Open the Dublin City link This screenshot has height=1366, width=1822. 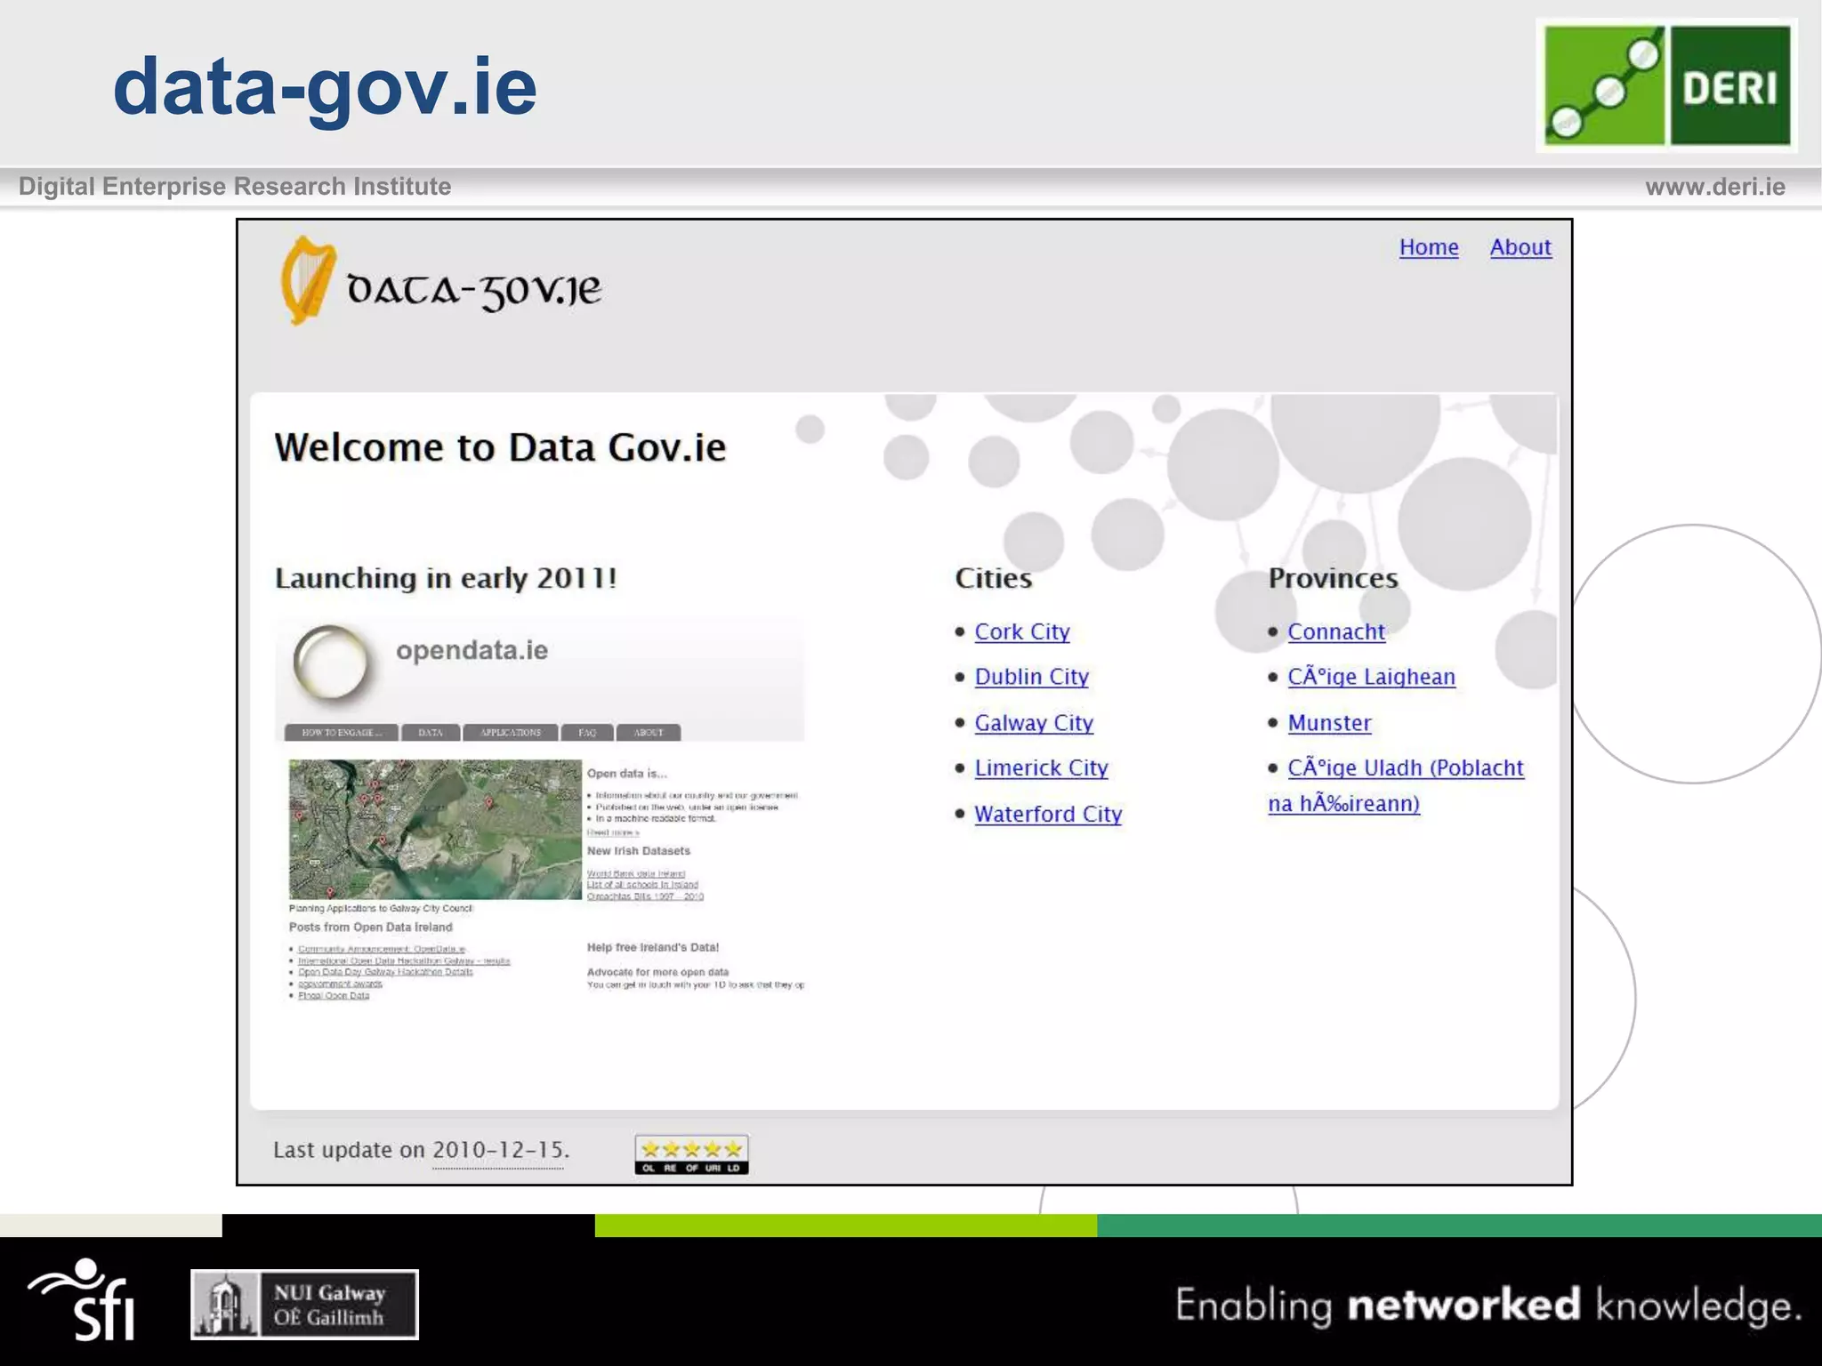pos(1032,677)
